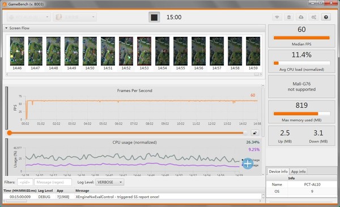Select the 14:49 screenshot thumbnail
Viewport: 340px width, 207px height.
click(71, 51)
